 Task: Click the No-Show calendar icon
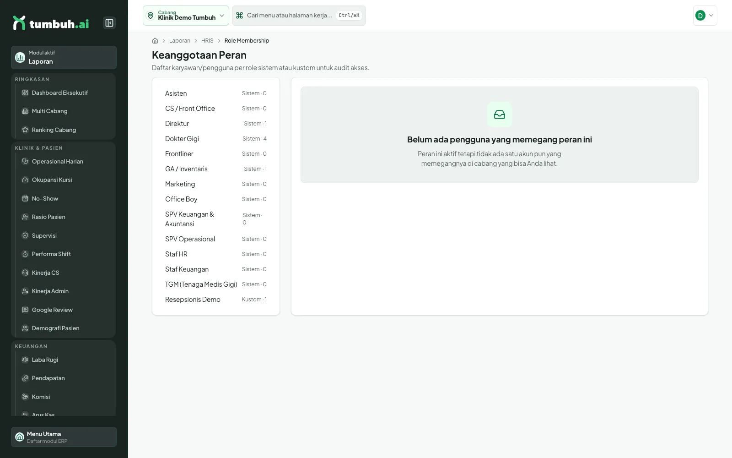point(25,198)
